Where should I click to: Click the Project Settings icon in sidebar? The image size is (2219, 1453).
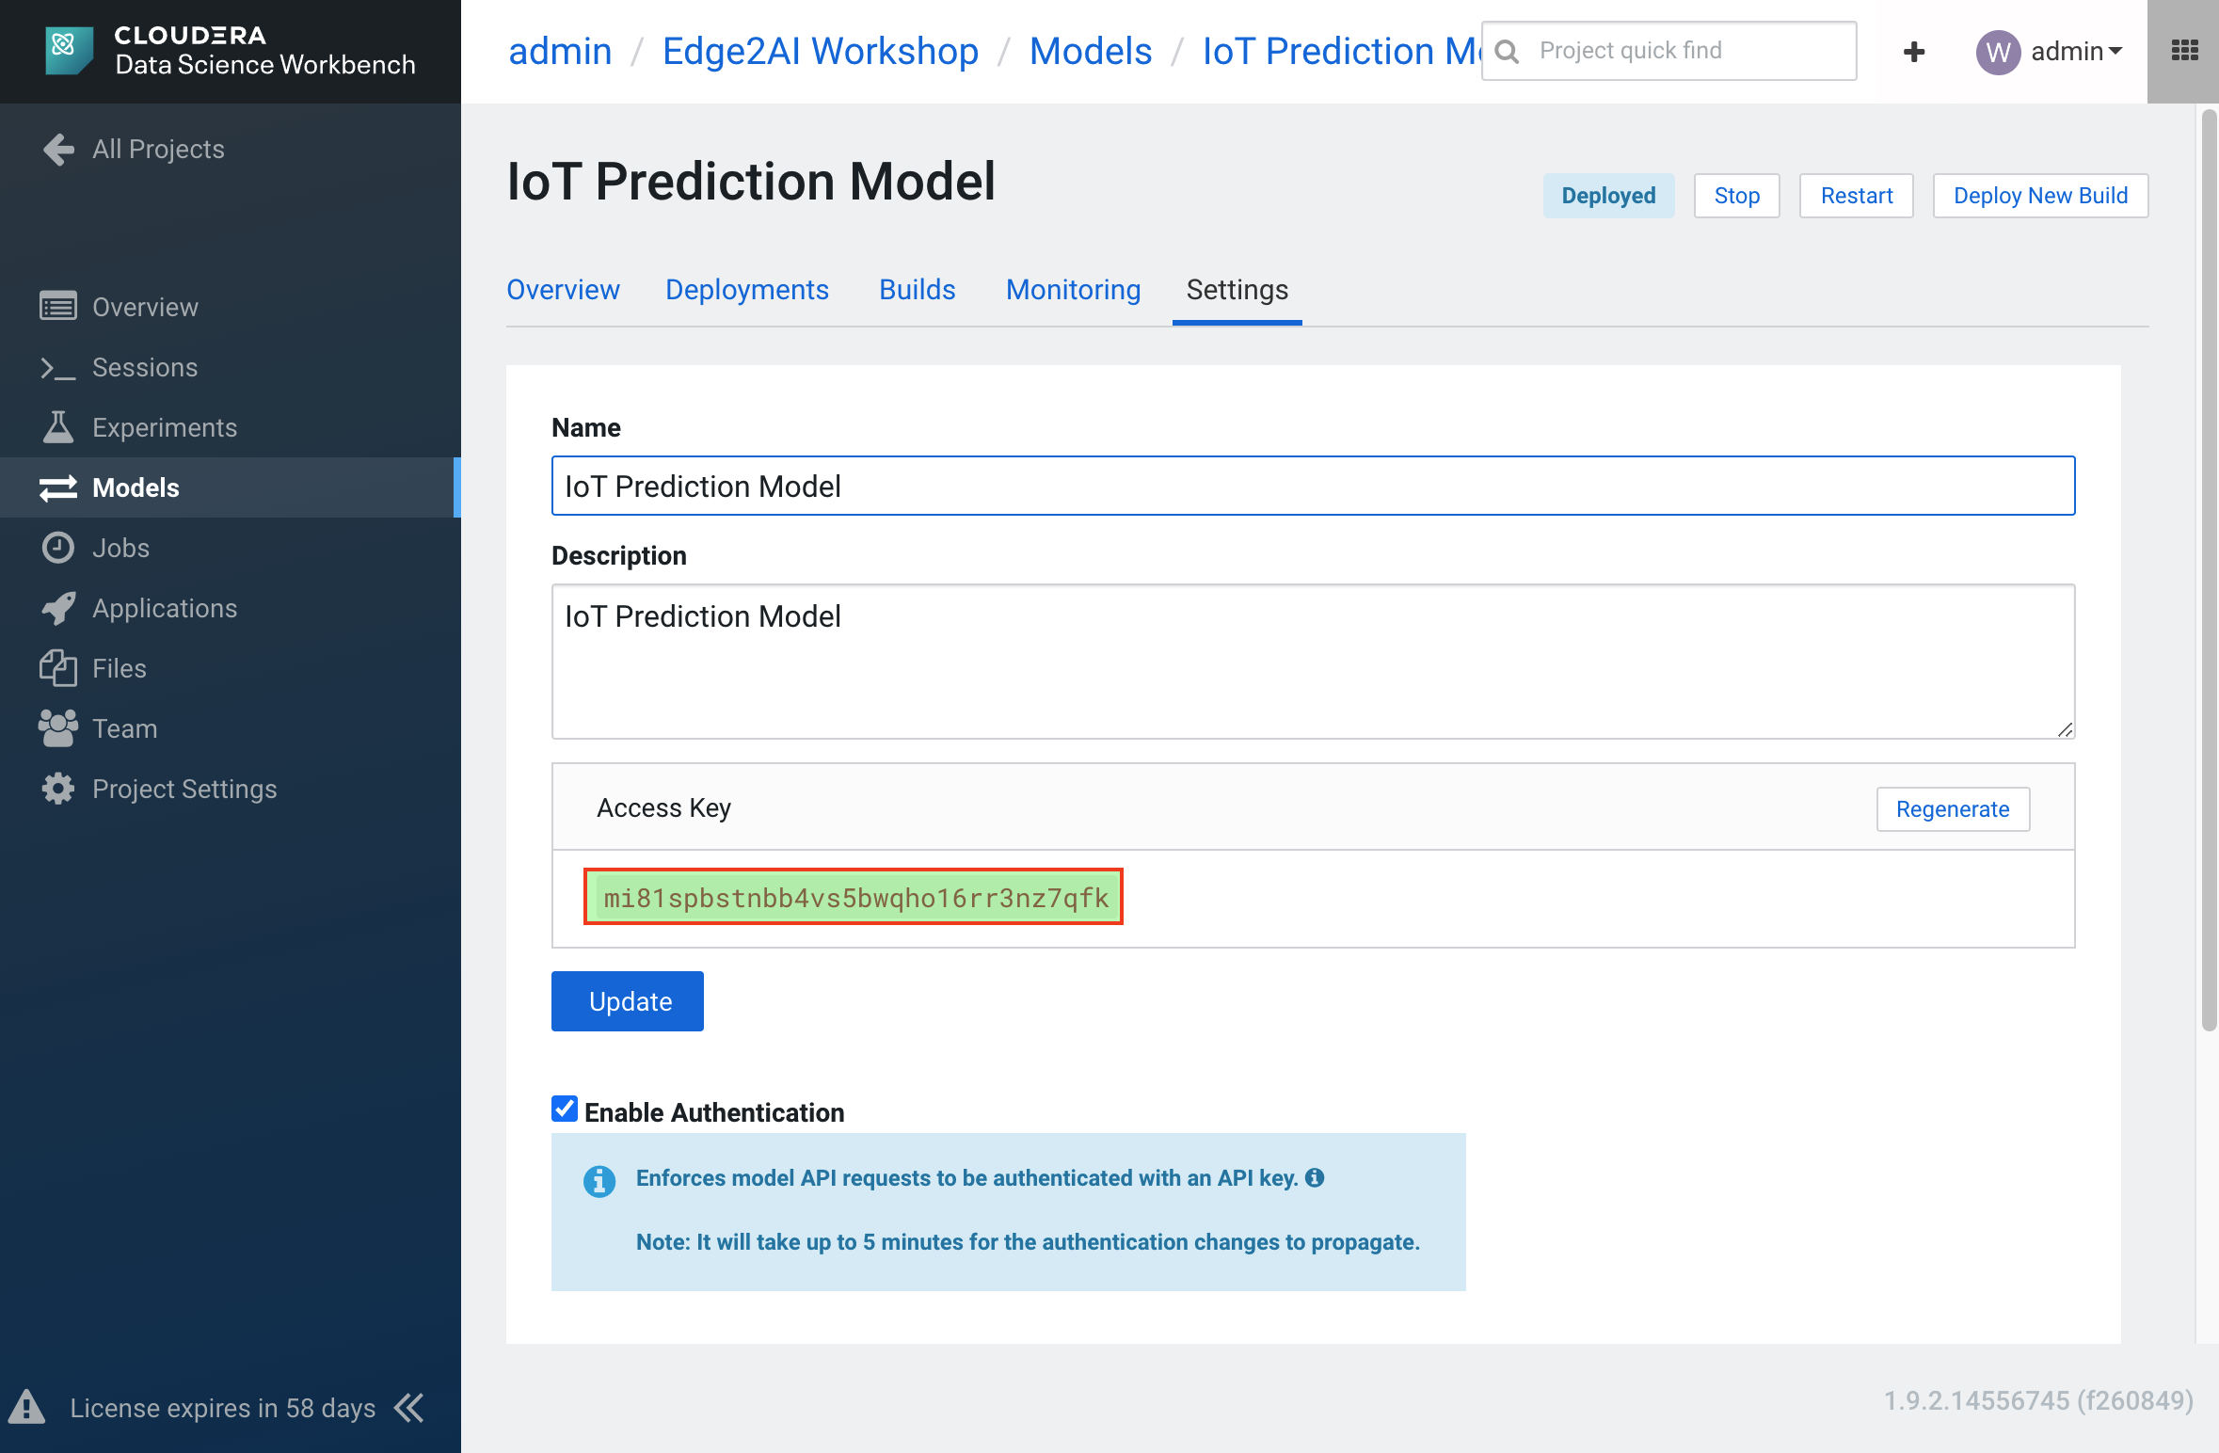[58, 788]
